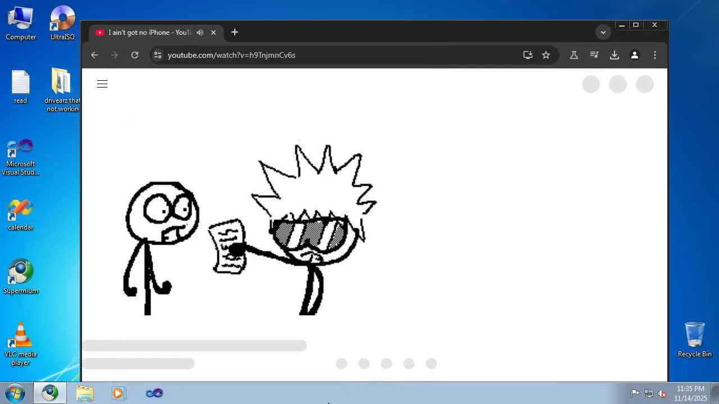
Task: Open the browser three-dot menu
Action: (x=655, y=55)
